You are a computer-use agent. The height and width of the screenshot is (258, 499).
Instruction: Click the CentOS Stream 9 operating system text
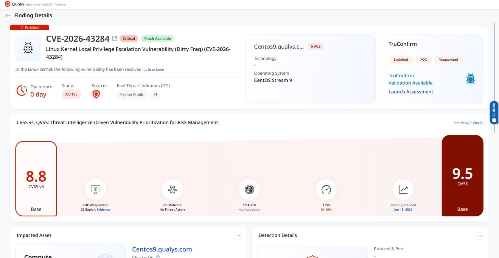click(273, 80)
